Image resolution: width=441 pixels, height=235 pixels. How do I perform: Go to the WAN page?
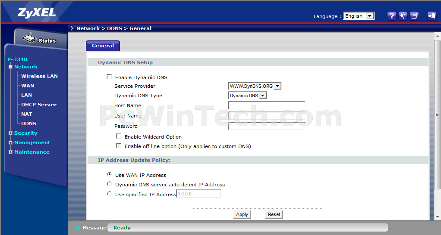28,86
